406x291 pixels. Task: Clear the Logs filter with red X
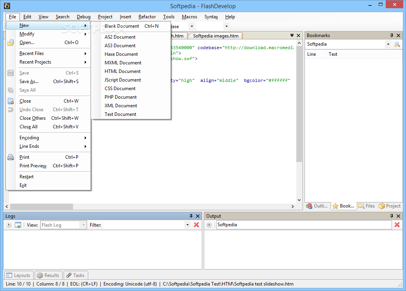coord(196,225)
